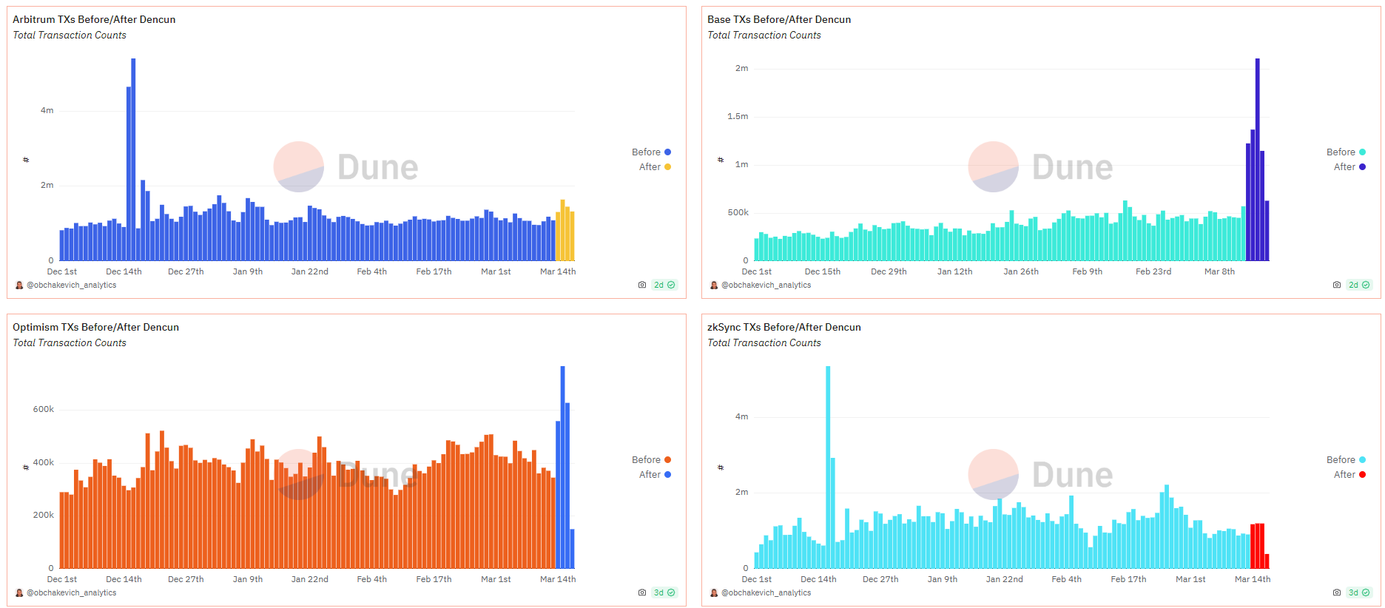Click the tallest blue bar in the Arbitrum chart
This screenshot has height=608, width=1385.
(x=133, y=159)
